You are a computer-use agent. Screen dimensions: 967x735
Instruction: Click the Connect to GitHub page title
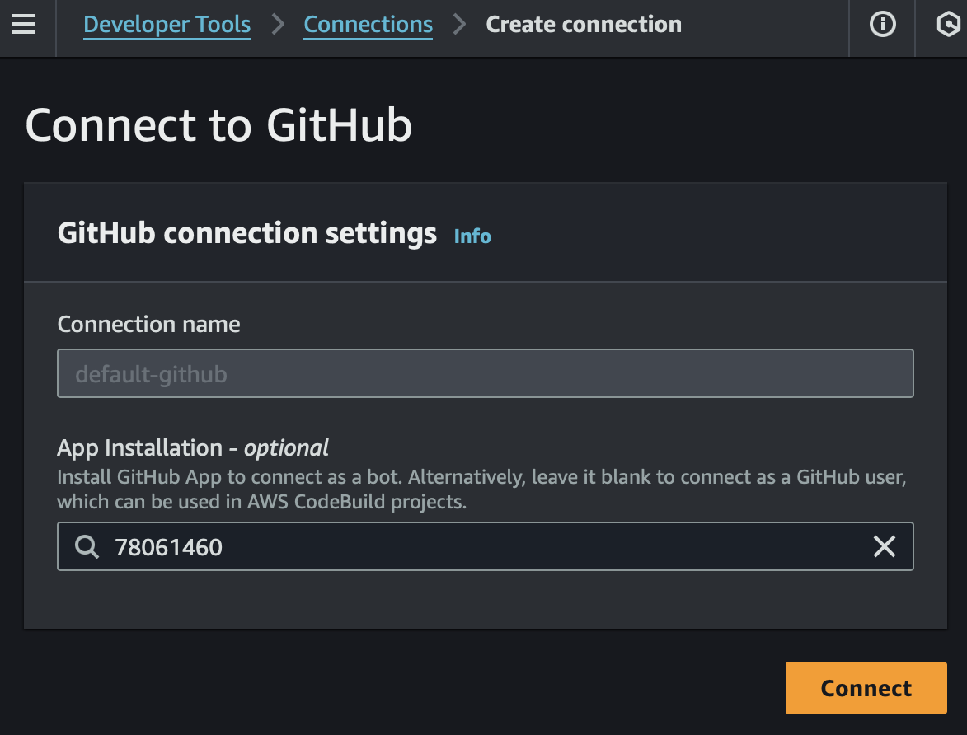pos(218,125)
